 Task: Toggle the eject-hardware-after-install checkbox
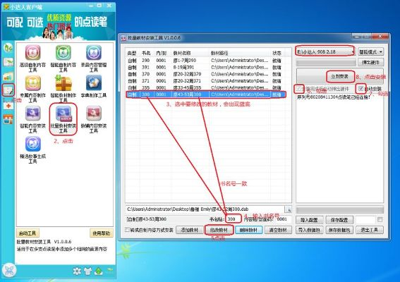click(x=298, y=88)
